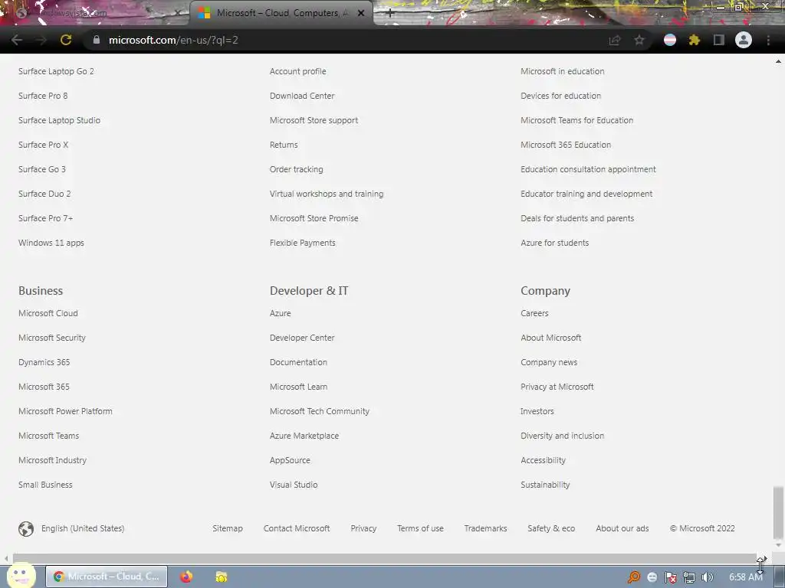This screenshot has width=785, height=588.
Task: Open Safety & eco link
Action: pyautogui.click(x=551, y=528)
